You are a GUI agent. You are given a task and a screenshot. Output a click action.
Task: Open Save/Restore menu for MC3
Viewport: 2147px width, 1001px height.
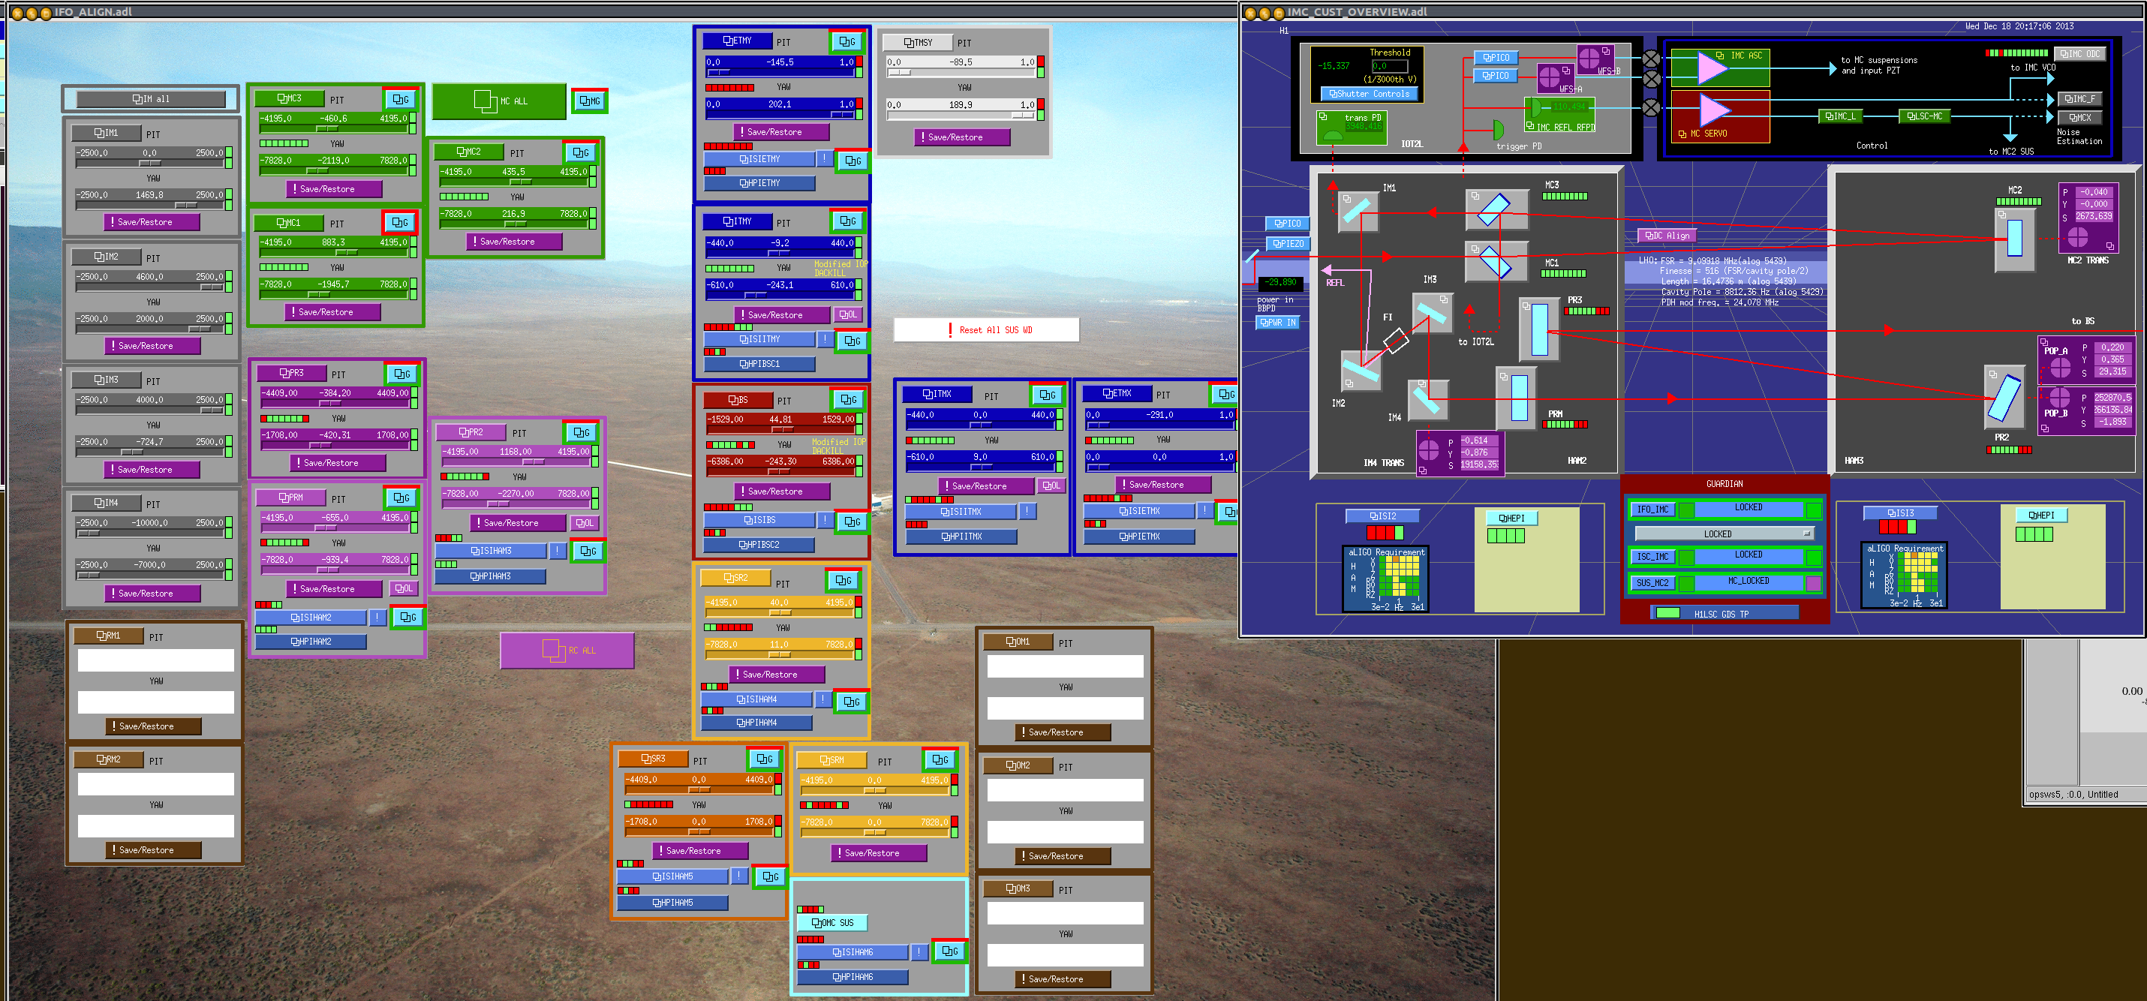click(x=334, y=189)
